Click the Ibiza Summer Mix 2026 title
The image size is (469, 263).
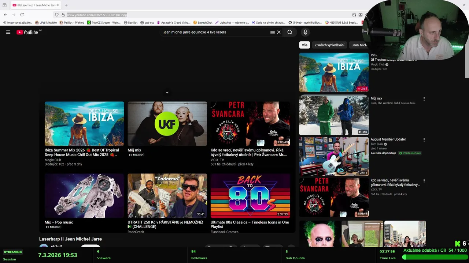82,152
